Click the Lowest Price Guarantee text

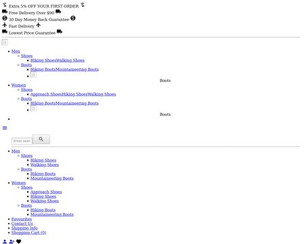[x=32, y=33]
